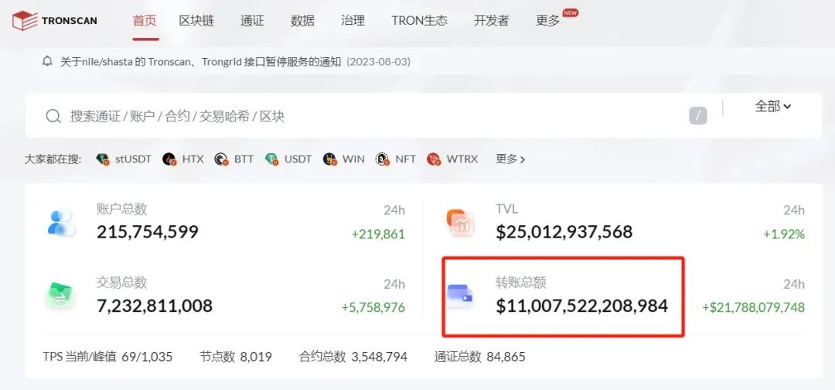
Task: Open the 治理 menu
Action: [x=353, y=21]
